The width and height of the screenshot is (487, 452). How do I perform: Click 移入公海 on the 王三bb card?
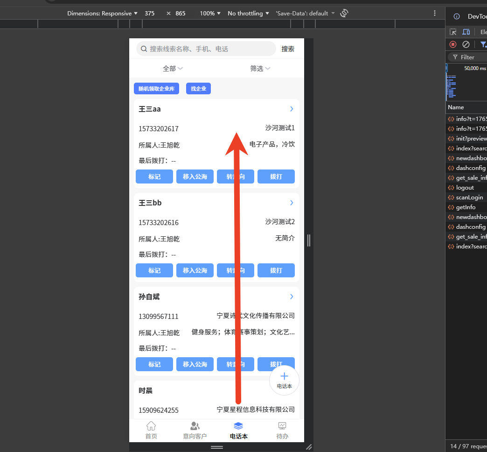click(x=195, y=270)
